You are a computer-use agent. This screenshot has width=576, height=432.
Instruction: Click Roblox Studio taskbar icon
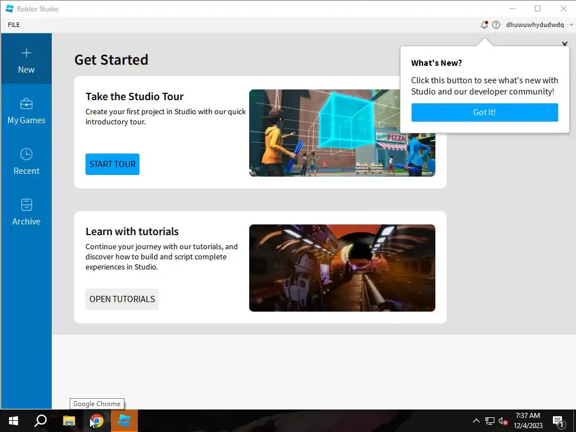(x=124, y=421)
